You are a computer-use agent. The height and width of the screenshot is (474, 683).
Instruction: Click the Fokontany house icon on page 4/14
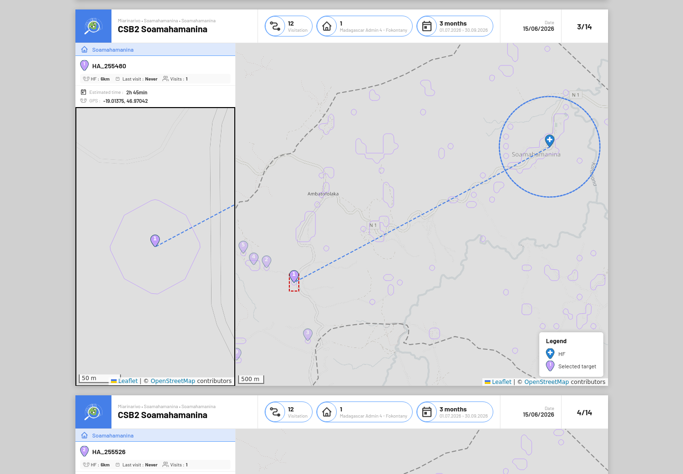(x=327, y=412)
